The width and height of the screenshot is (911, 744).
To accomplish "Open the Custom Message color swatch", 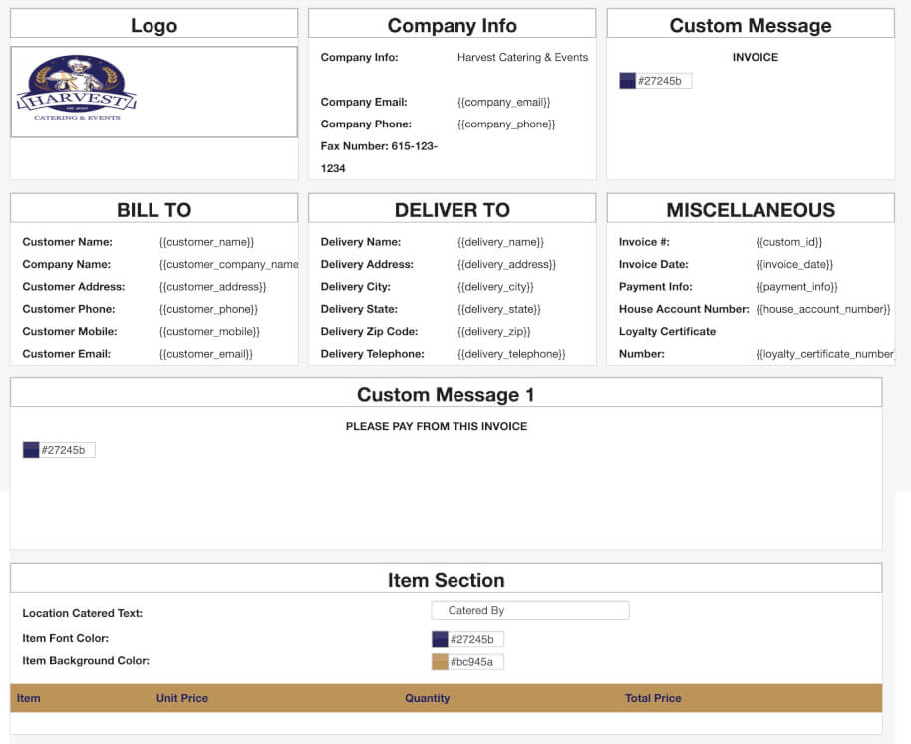I will tap(627, 81).
